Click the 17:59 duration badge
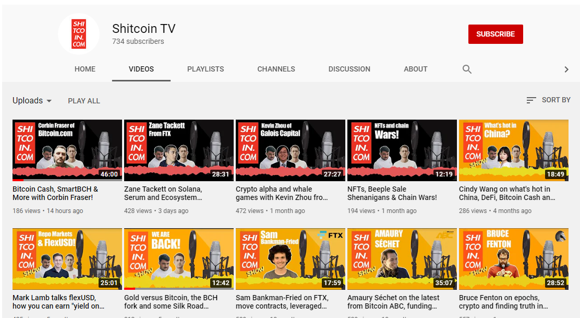The height and width of the screenshot is (318, 580). click(332, 283)
